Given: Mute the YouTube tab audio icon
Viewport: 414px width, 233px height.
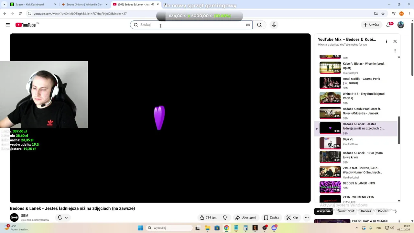Looking at the screenshot, I should (153, 5).
